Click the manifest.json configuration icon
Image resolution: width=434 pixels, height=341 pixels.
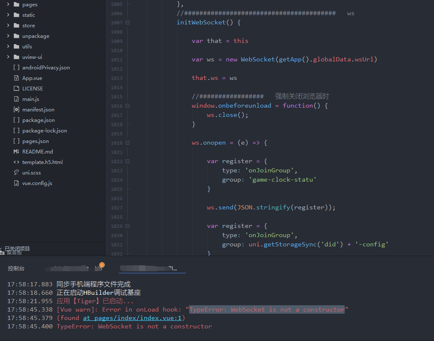[x=17, y=109]
